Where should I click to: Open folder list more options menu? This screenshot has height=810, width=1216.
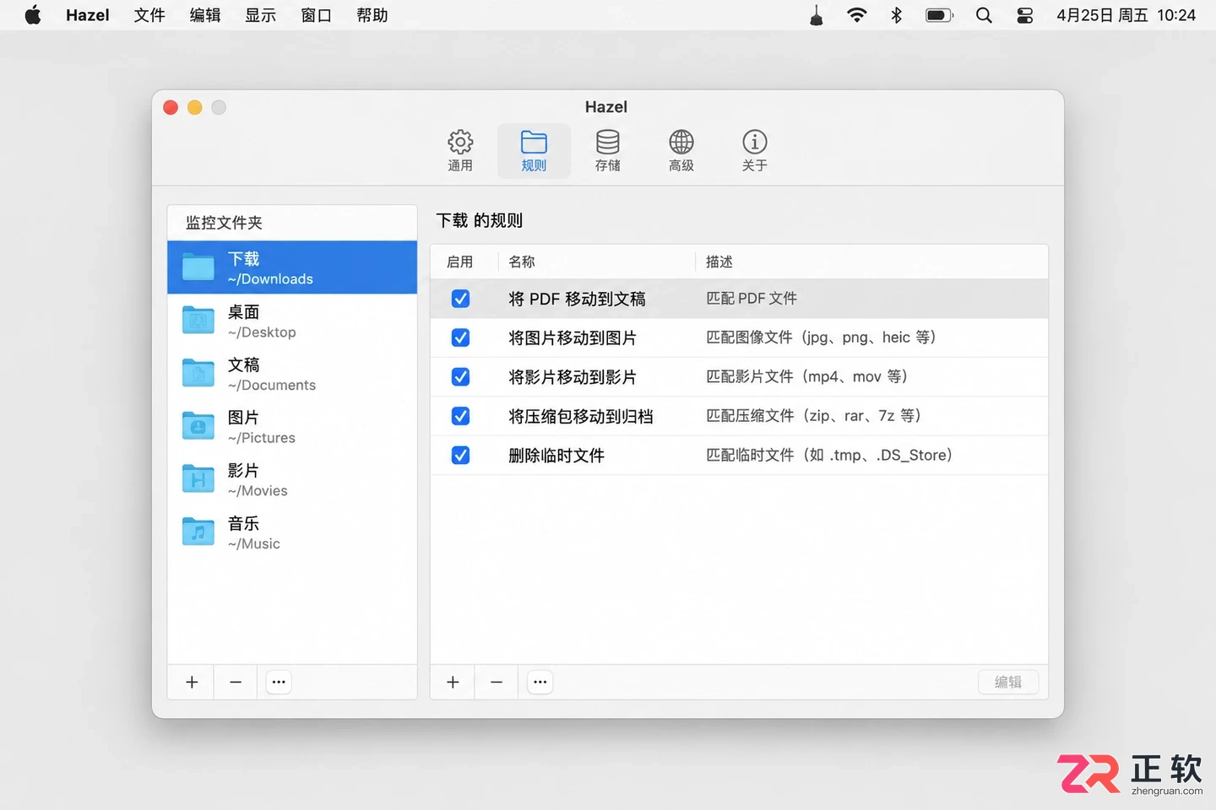pyautogui.click(x=279, y=682)
